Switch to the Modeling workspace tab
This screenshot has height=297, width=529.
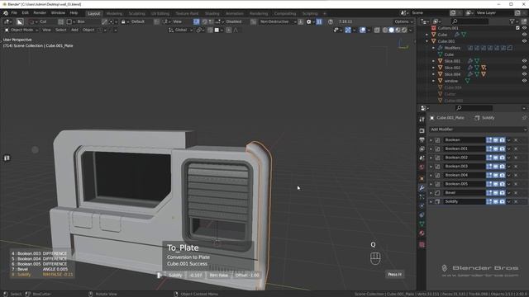coord(114,13)
